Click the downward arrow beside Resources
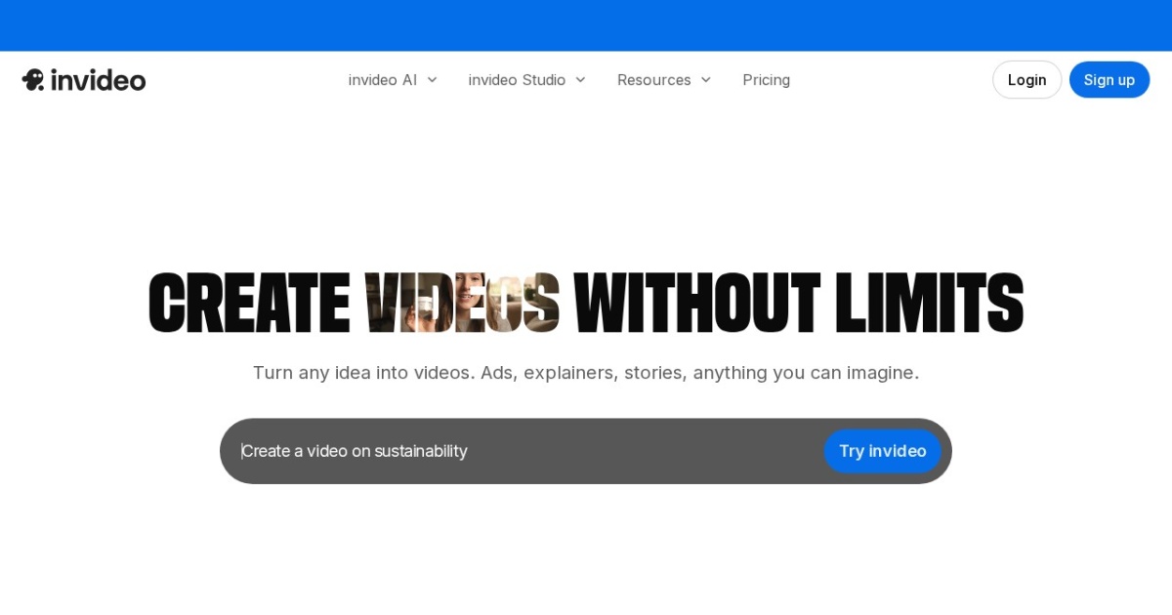This screenshot has height=615, width=1172. [x=706, y=80]
